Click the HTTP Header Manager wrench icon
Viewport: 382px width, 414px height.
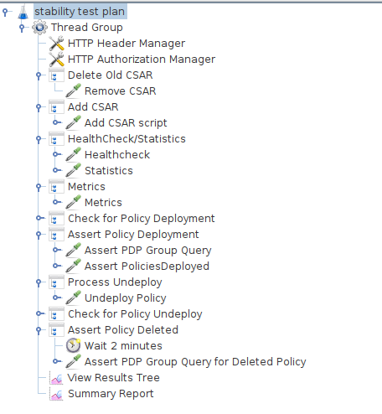click(x=56, y=44)
